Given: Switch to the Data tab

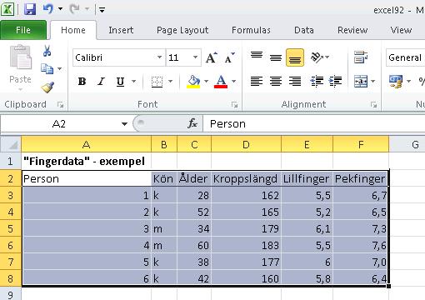Looking at the screenshot, I should tap(304, 30).
